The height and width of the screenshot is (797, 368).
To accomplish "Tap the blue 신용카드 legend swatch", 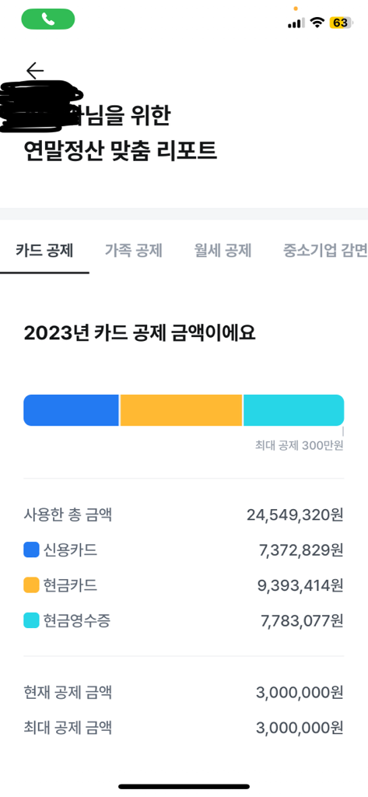I will (32, 550).
